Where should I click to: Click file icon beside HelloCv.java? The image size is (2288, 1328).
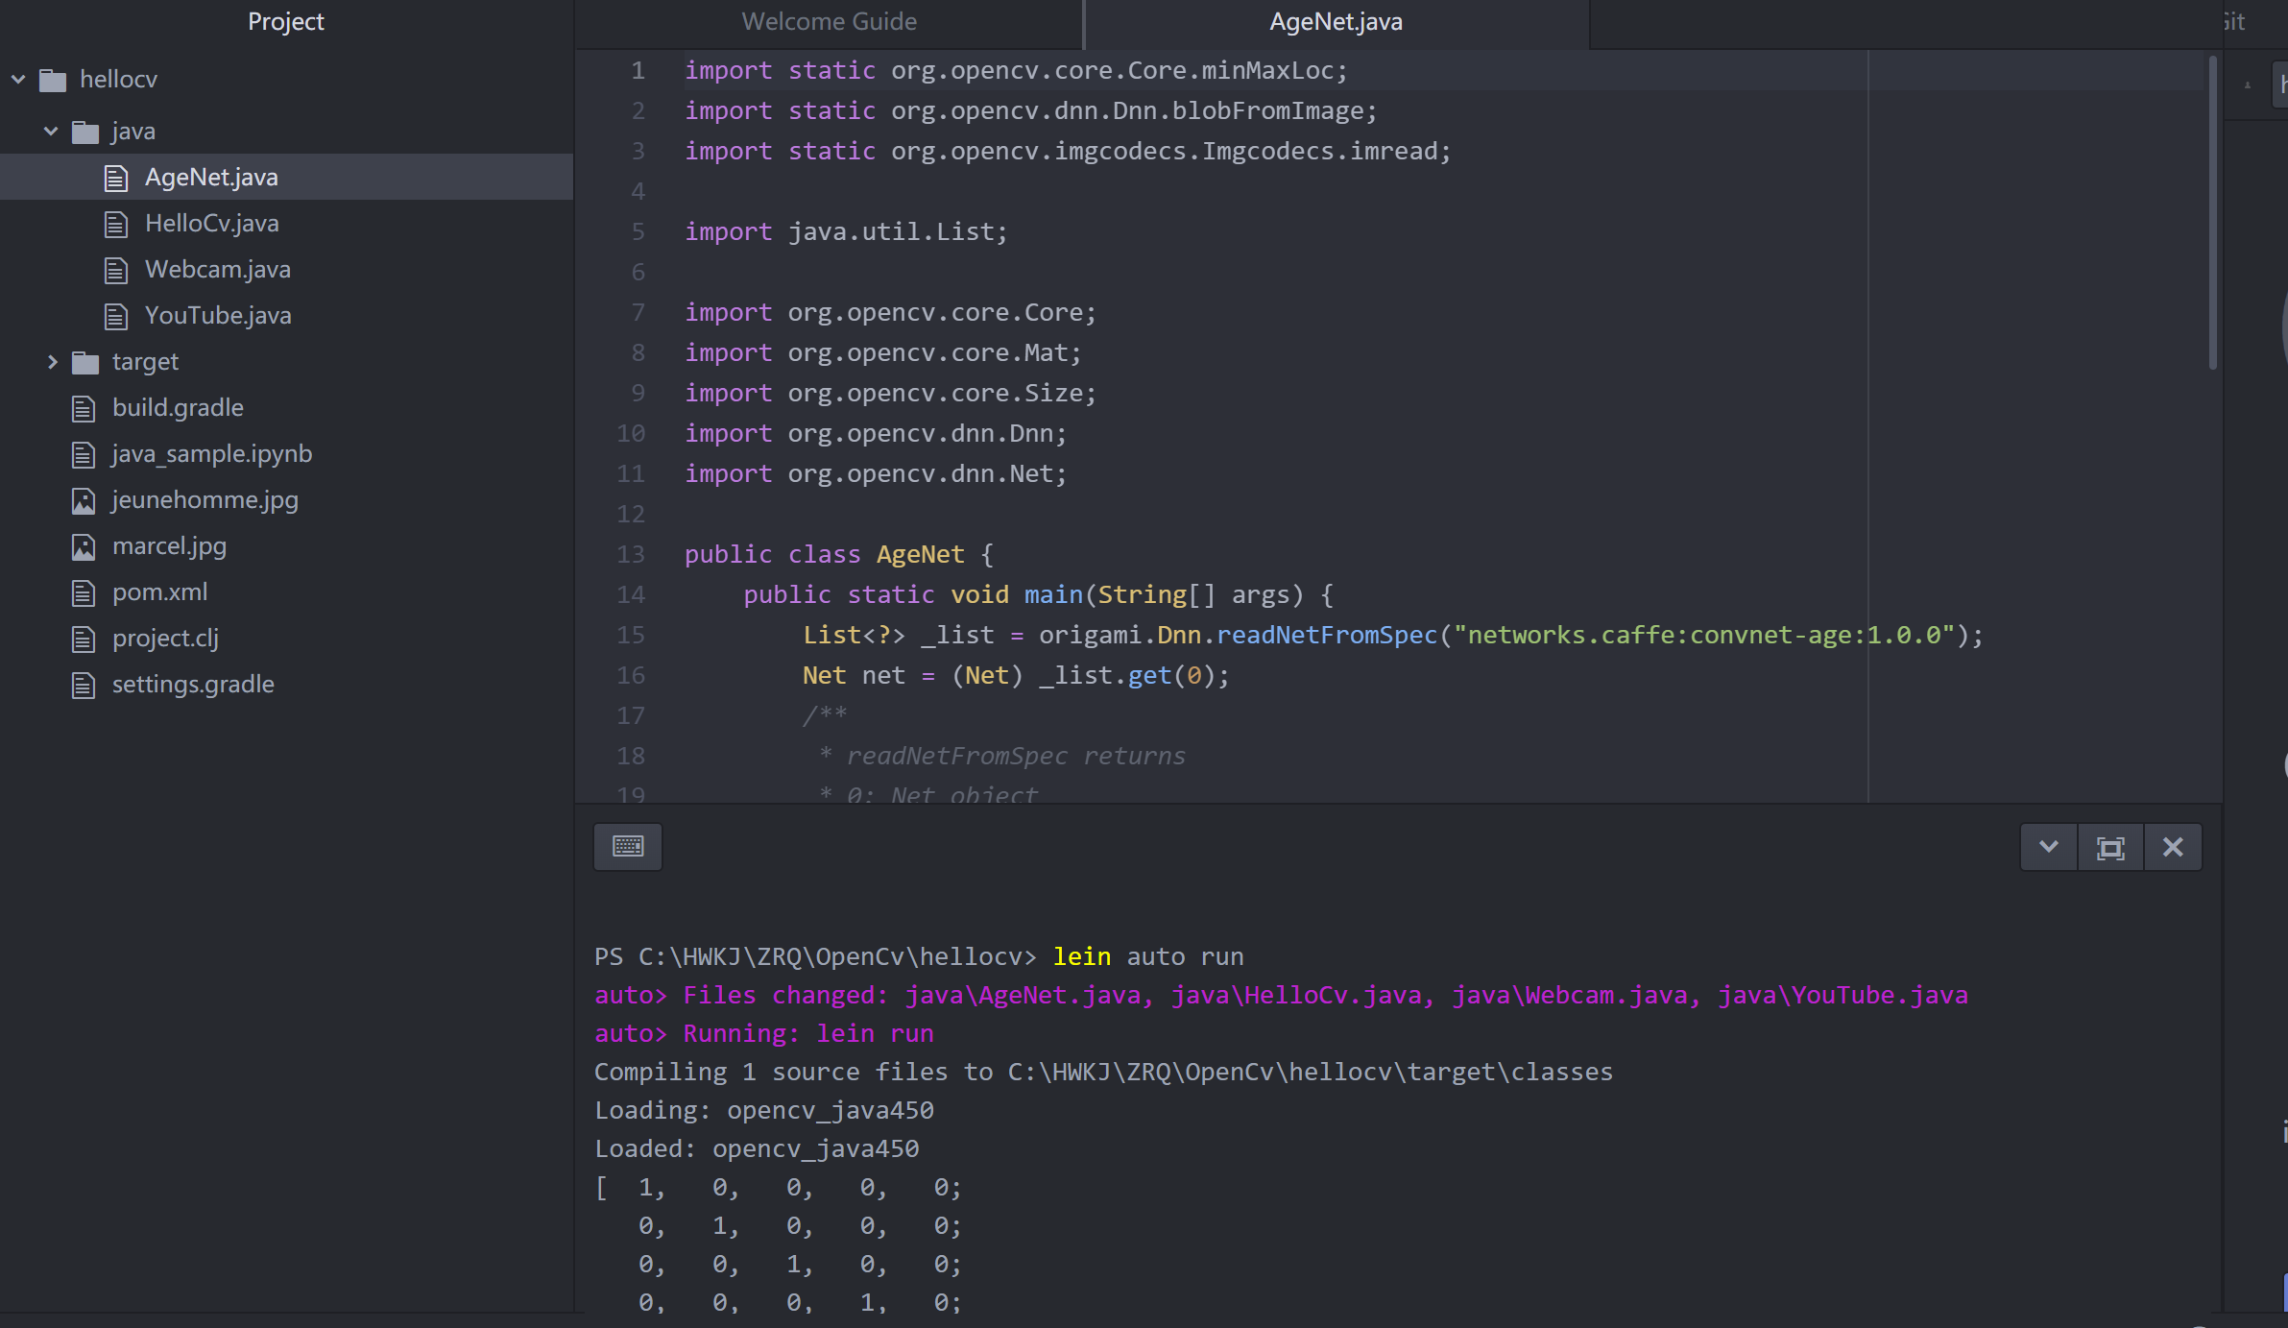[x=116, y=224]
